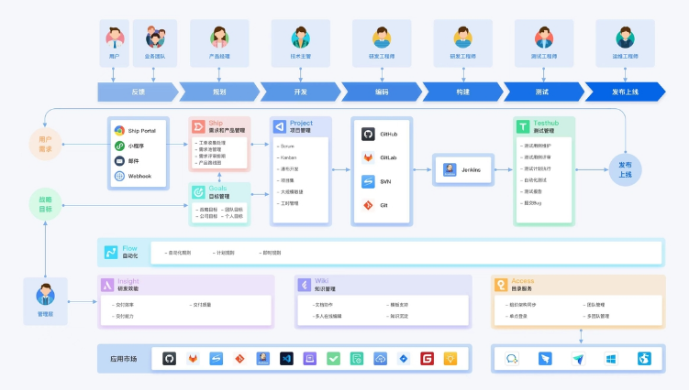Click the Webhook globe icon
The height and width of the screenshot is (390, 689).
(x=119, y=175)
